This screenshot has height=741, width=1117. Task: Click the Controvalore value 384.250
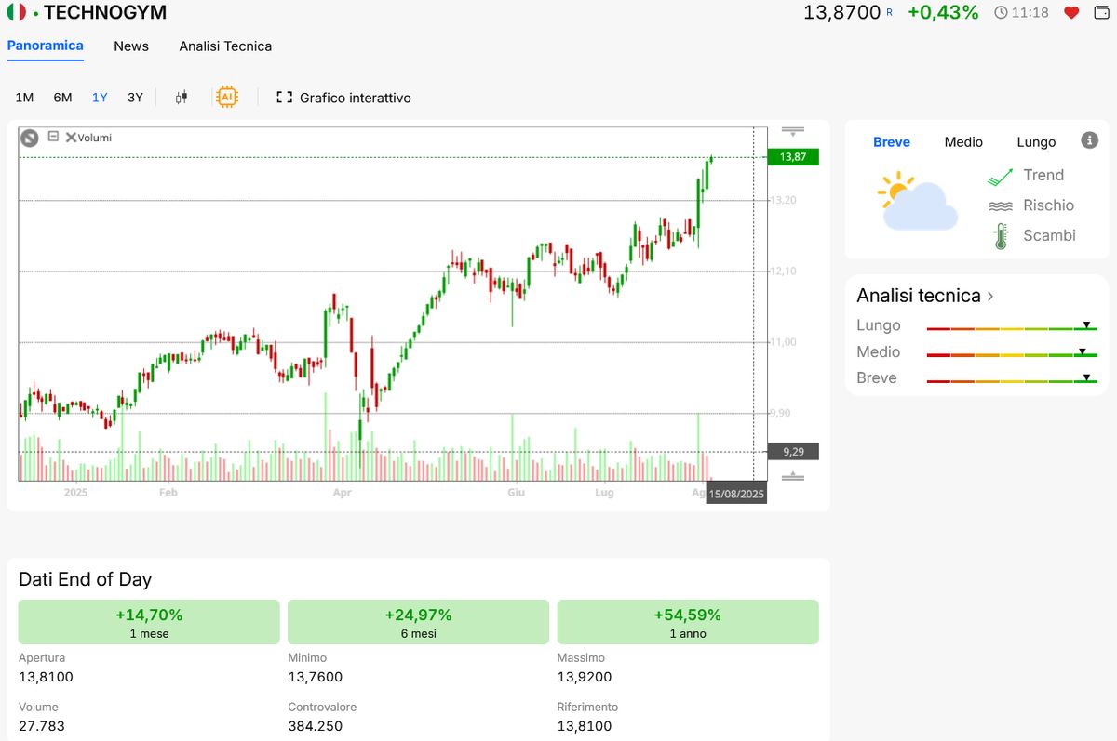point(315,726)
